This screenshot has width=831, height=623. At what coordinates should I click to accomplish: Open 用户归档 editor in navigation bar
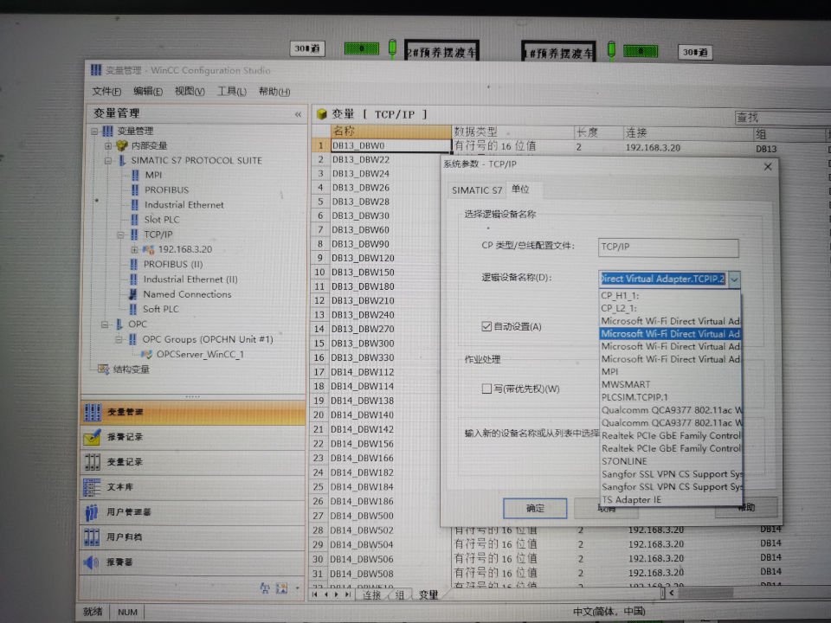[x=193, y=536]
